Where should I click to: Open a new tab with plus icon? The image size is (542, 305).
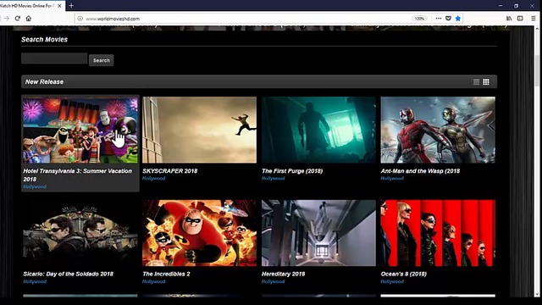click(x=71, y=6)
